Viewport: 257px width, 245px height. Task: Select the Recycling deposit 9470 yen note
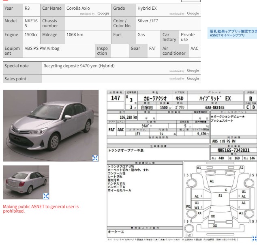coord(79,66)
